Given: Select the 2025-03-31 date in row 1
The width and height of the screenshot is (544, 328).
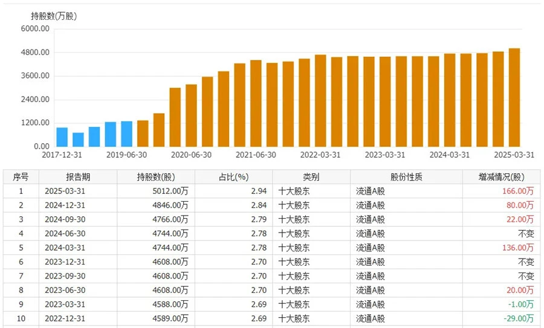Looking at the screenshot, I should (x=78, y=191).
